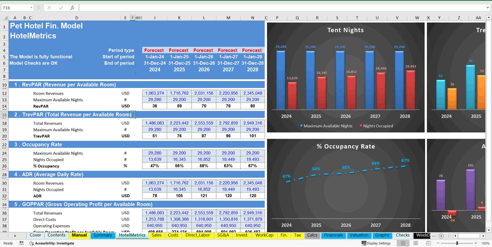Click 2025 Direct Costs value 1,308,368
Screen dimensions: 492x247
click(179, 219)
